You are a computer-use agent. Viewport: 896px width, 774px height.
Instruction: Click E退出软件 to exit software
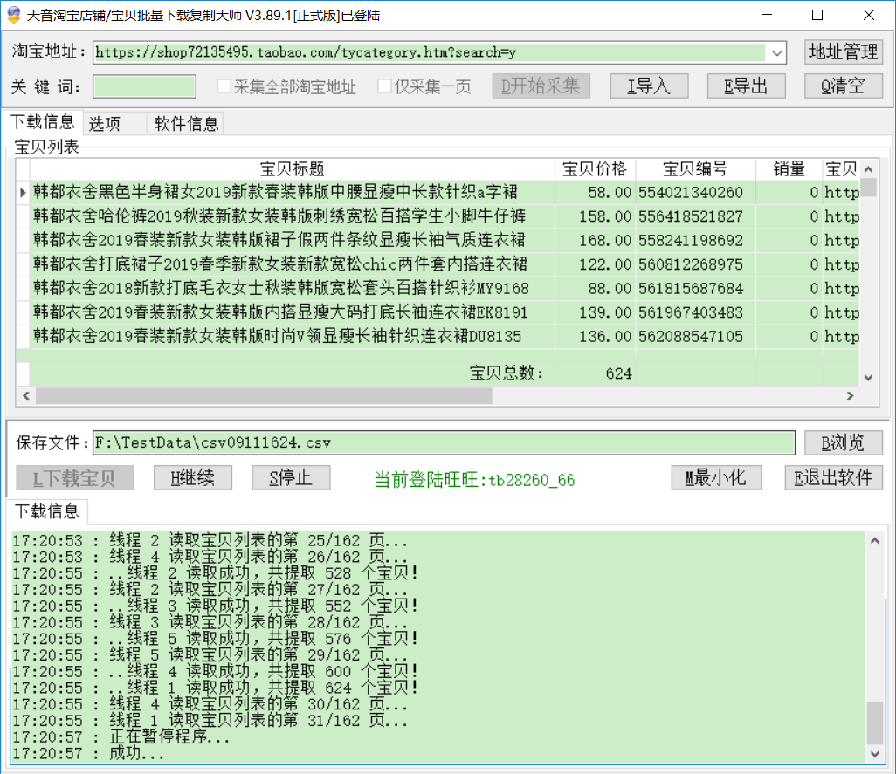coord(833,478)
